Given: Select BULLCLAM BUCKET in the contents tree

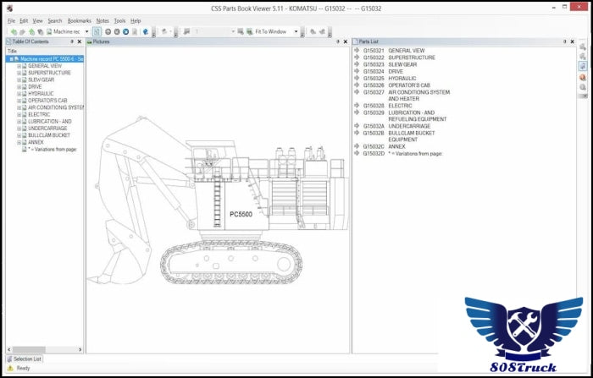Looking at the screenshot, I should pos(49,135).
